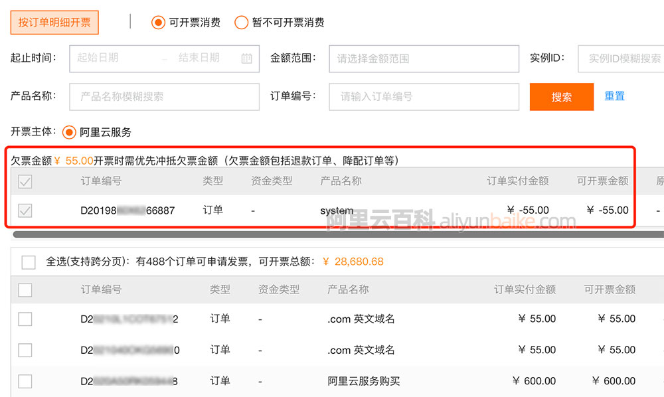Image resolution: width=664 pixels, height=397 pixels.
Task: Open the 金额范围 amount range dropdown
Action: pos(424,59)
